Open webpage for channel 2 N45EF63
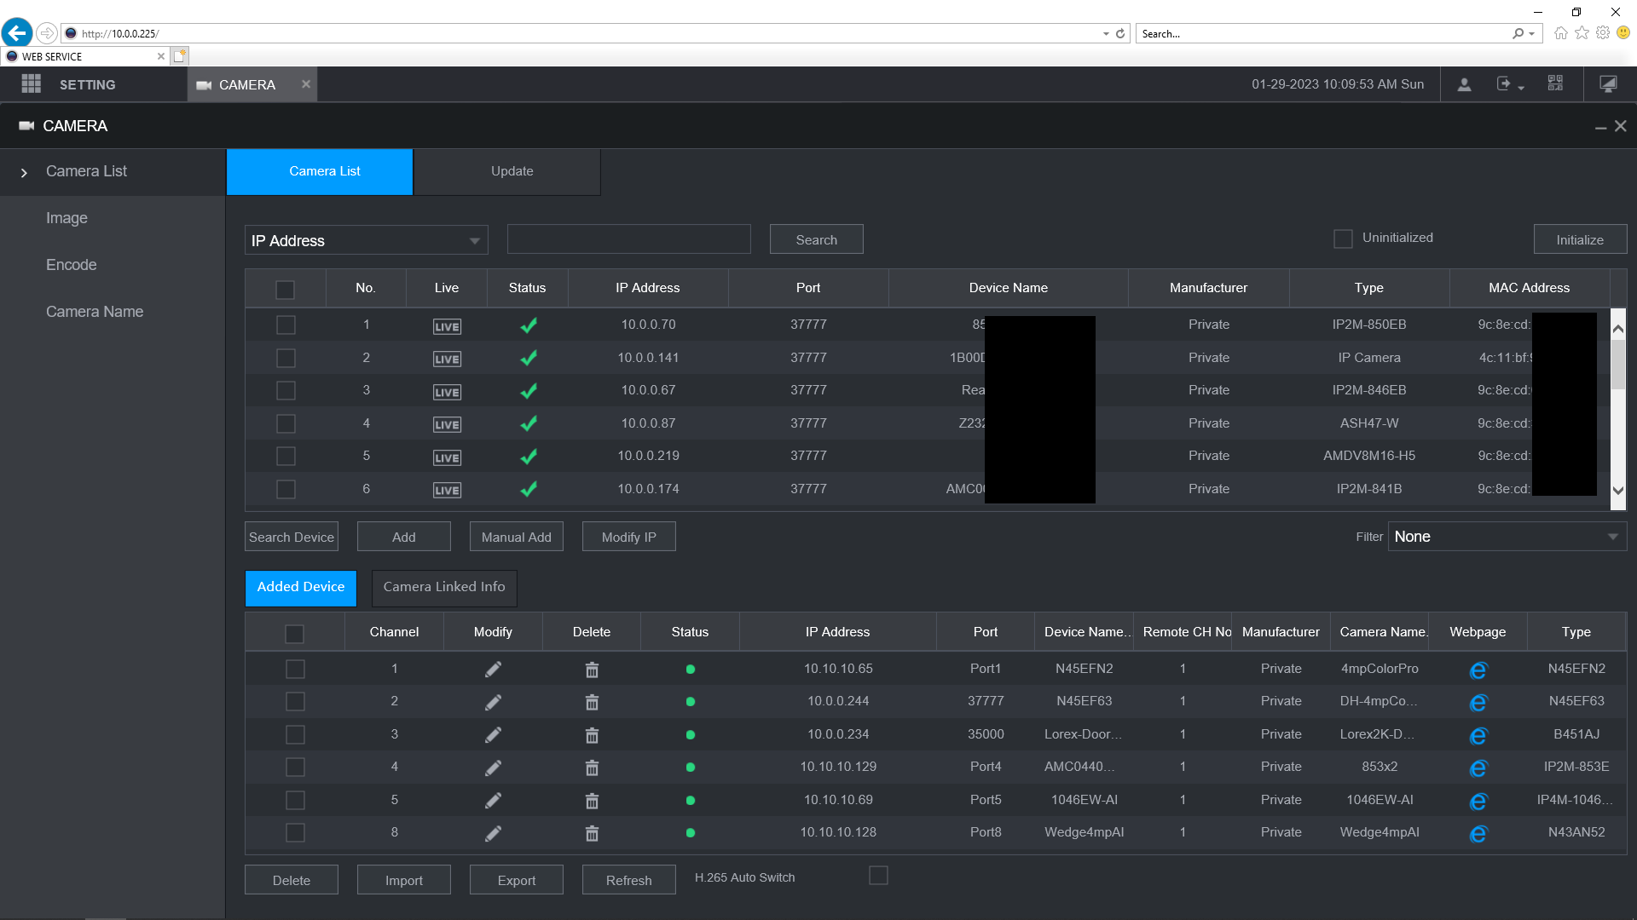 click(1478, 703)
